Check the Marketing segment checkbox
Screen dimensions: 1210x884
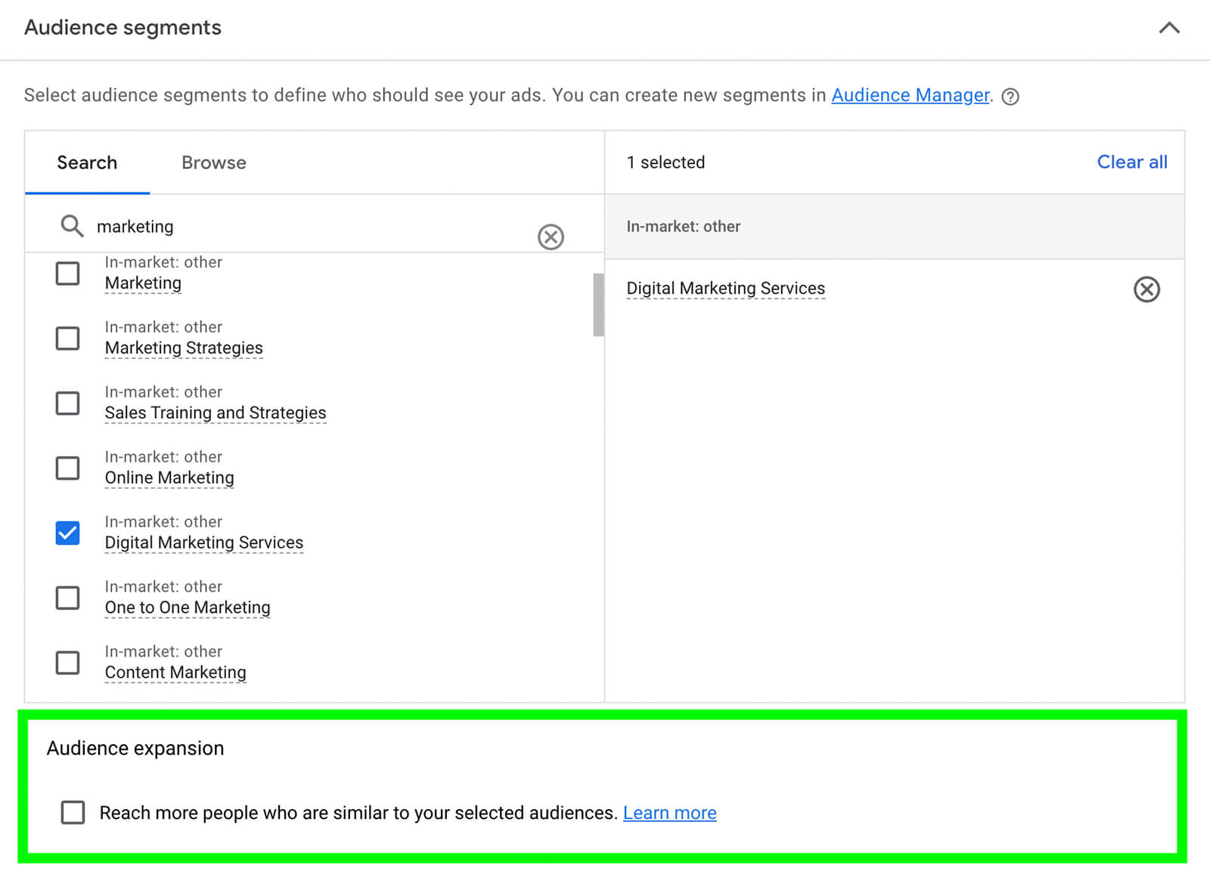point(68,273)
